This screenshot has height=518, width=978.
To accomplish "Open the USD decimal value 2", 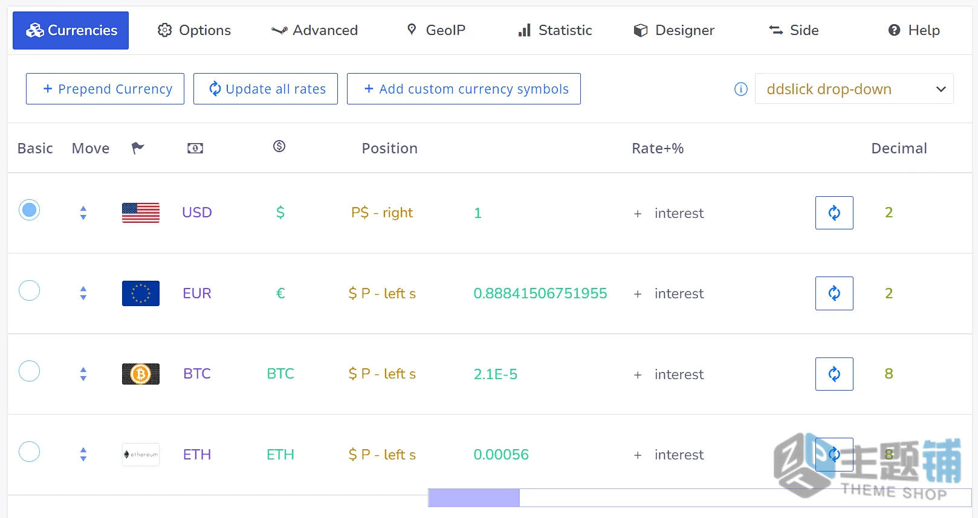I will [889, 213].
